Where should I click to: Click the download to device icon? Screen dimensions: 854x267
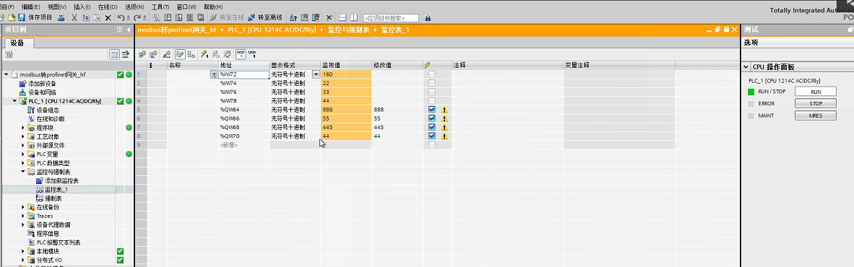pos(168,17)
